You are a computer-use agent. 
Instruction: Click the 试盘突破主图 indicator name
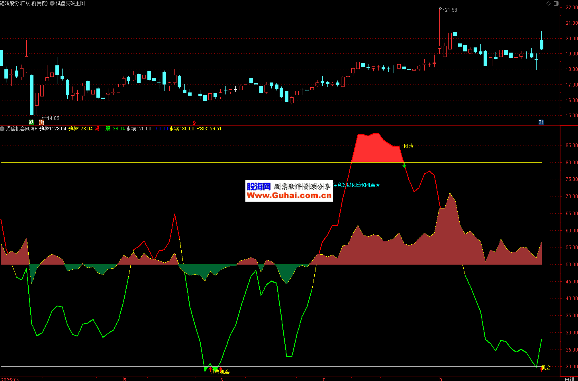coord(70,3)
